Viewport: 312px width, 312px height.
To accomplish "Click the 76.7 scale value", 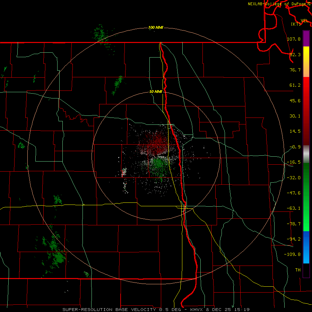I will (x=295, y=70).
